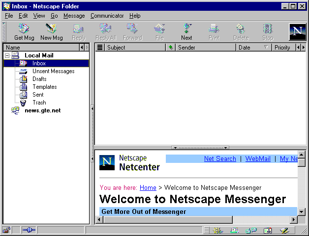
Task: Compose mail with the New Msg icon
Action: click(x=51, y=32)
